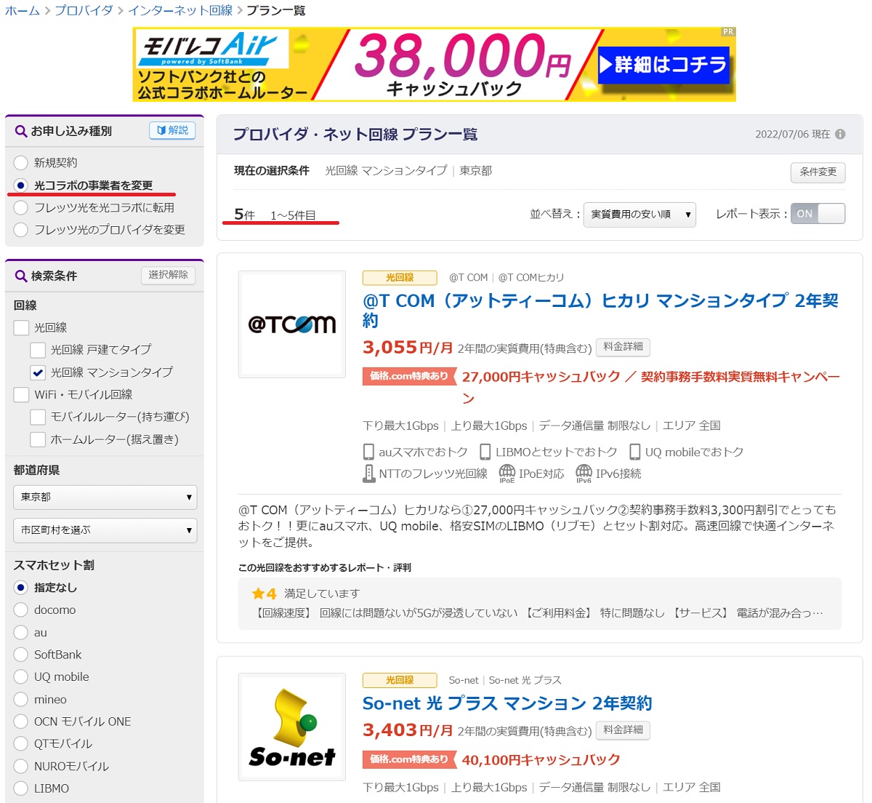This screenshot has height=803, width=872.
Task: Click the IPv6接続 globe icon
Action: 584,474
